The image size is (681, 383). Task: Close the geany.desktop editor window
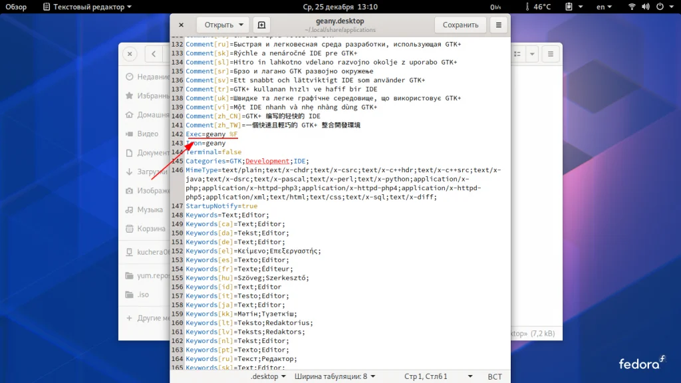click(x=181, y=25)
